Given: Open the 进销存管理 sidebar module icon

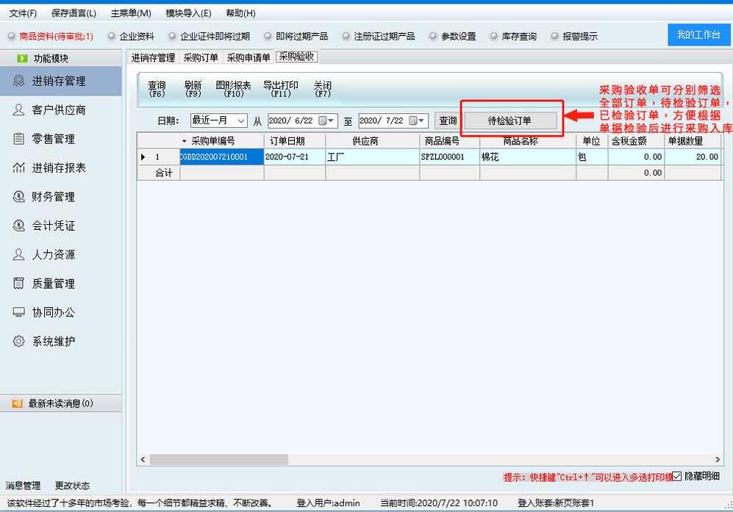Looking at the screenshot, I should click(18, 81).
